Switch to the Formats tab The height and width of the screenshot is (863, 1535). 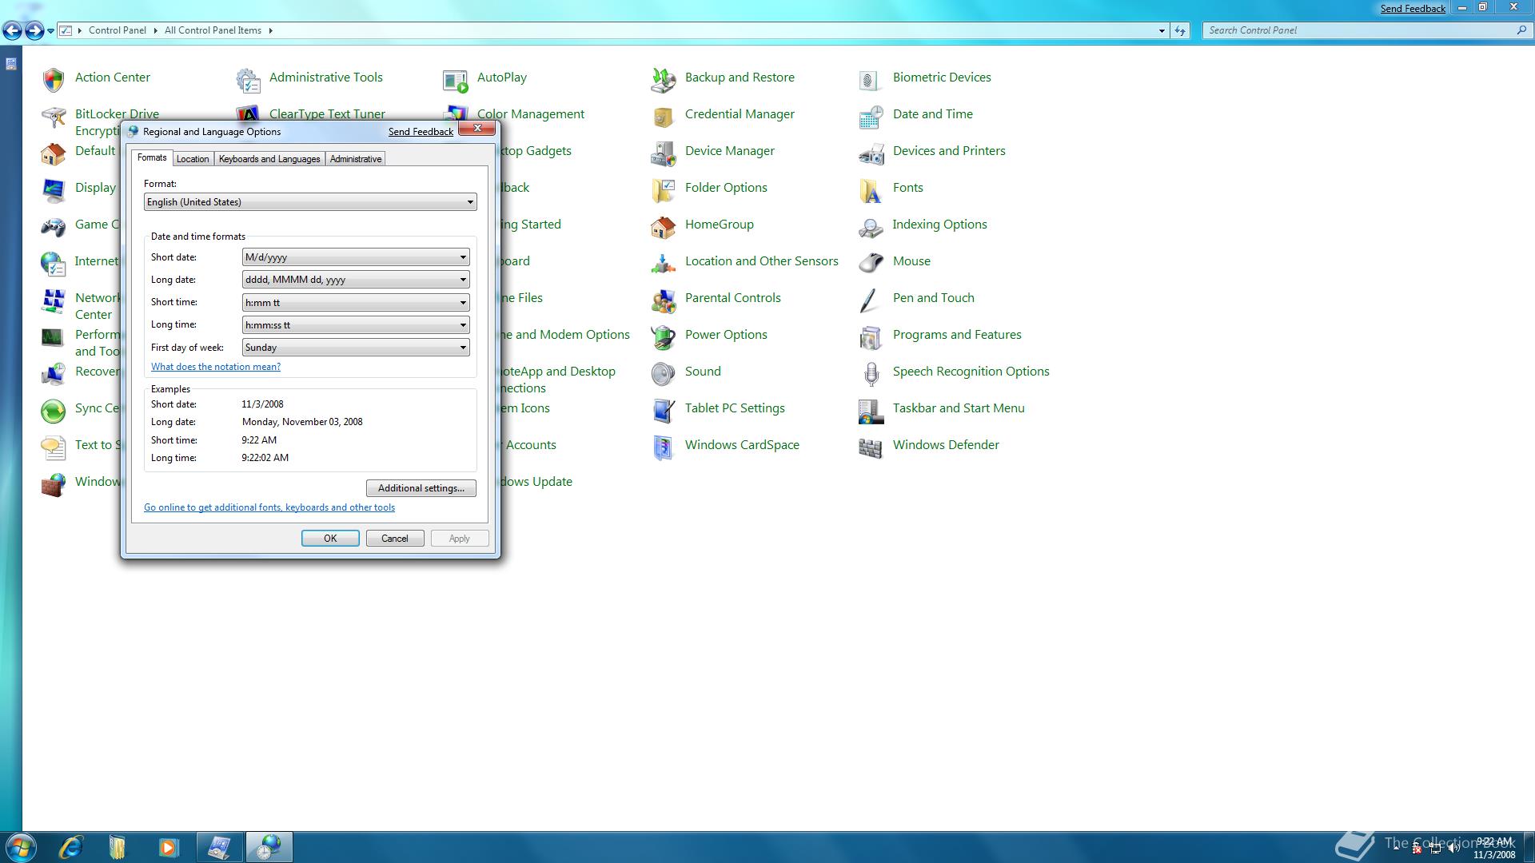click(152, 157)
